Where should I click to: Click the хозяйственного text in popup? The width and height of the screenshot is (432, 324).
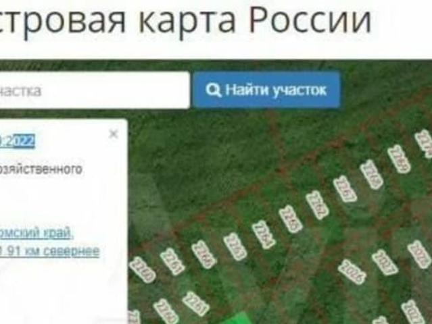pyautogui.click(x=41, y=169)
